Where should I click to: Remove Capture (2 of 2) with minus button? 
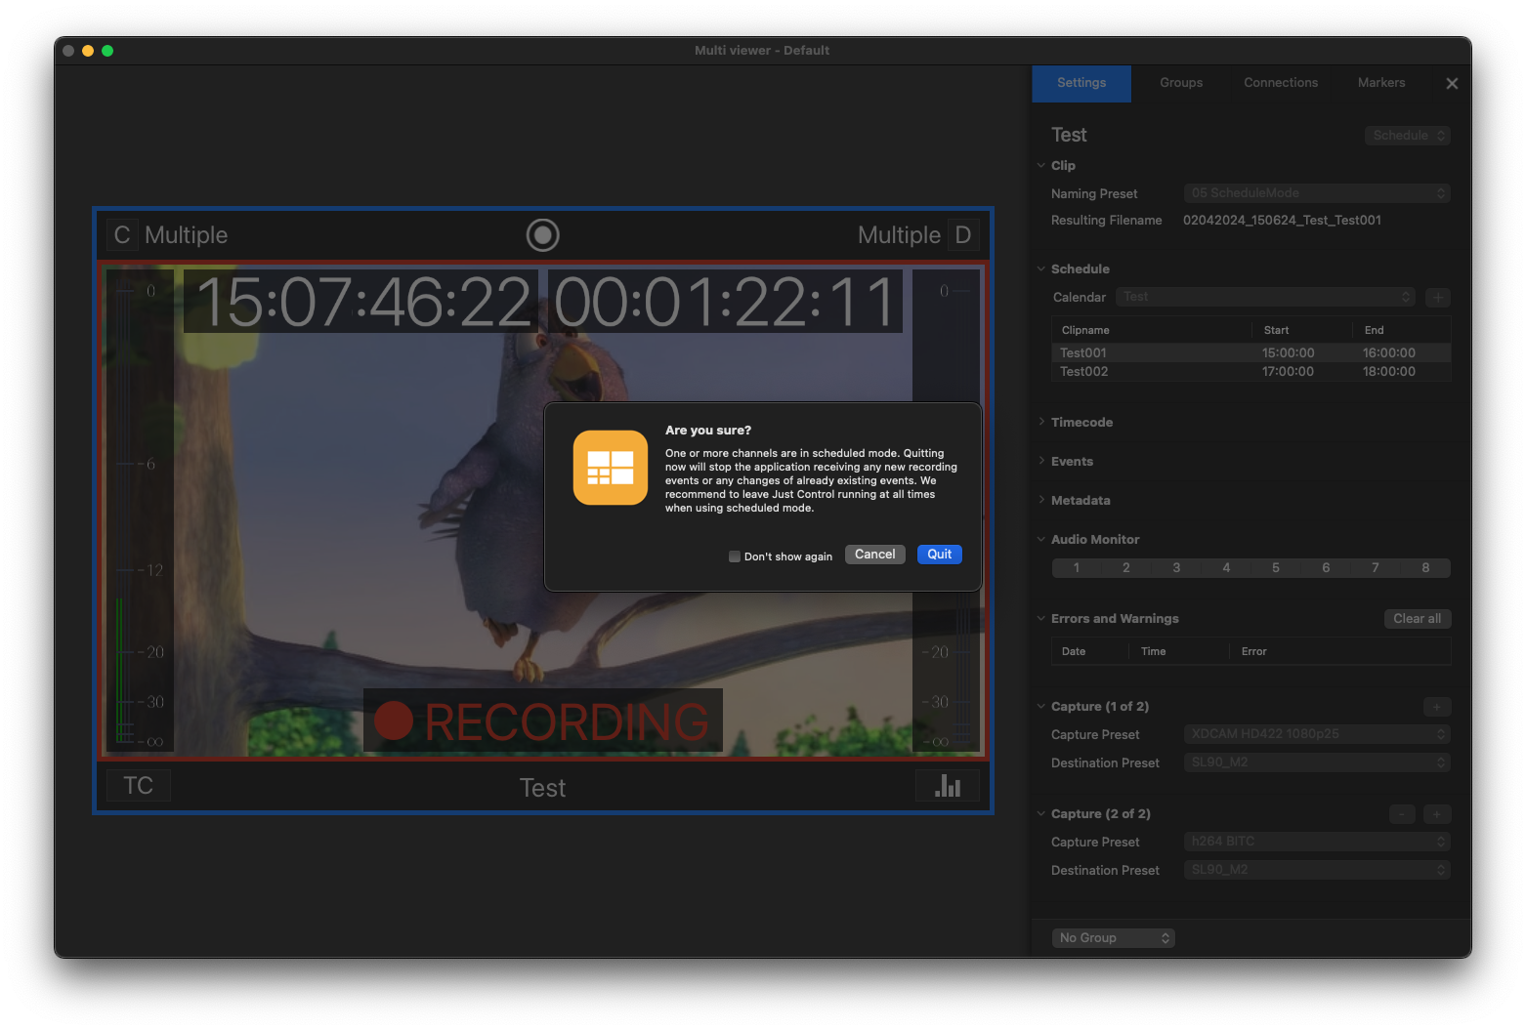point(1402,814)
